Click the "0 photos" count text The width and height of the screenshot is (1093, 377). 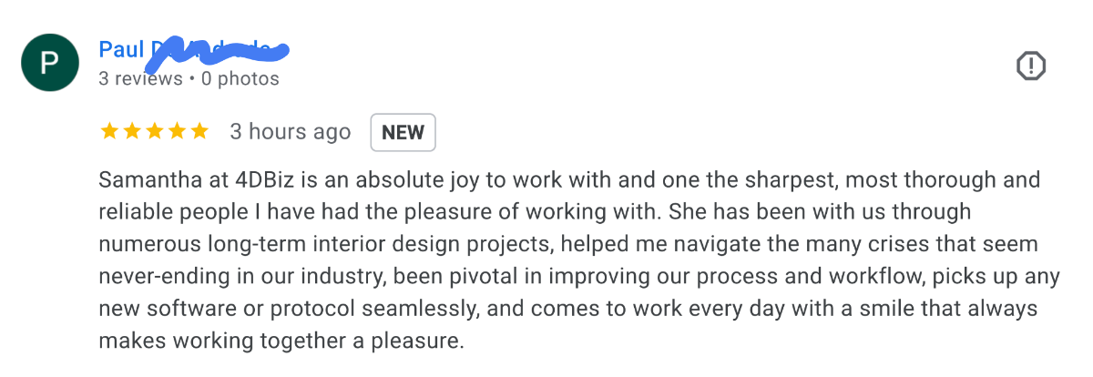pyautogui.click(x=240, y=79)
